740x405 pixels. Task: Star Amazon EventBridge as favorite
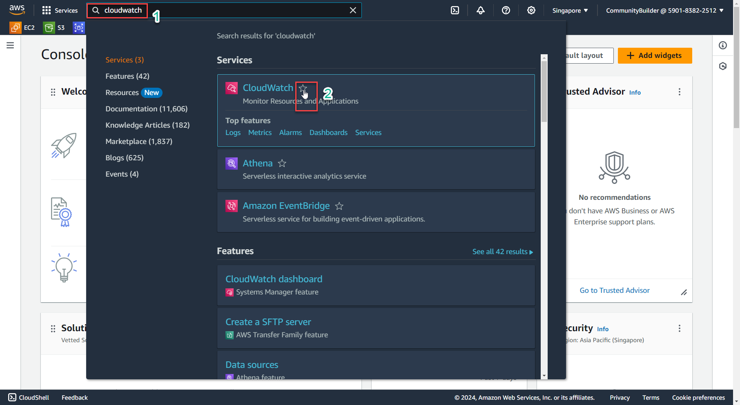coord(339,206)
